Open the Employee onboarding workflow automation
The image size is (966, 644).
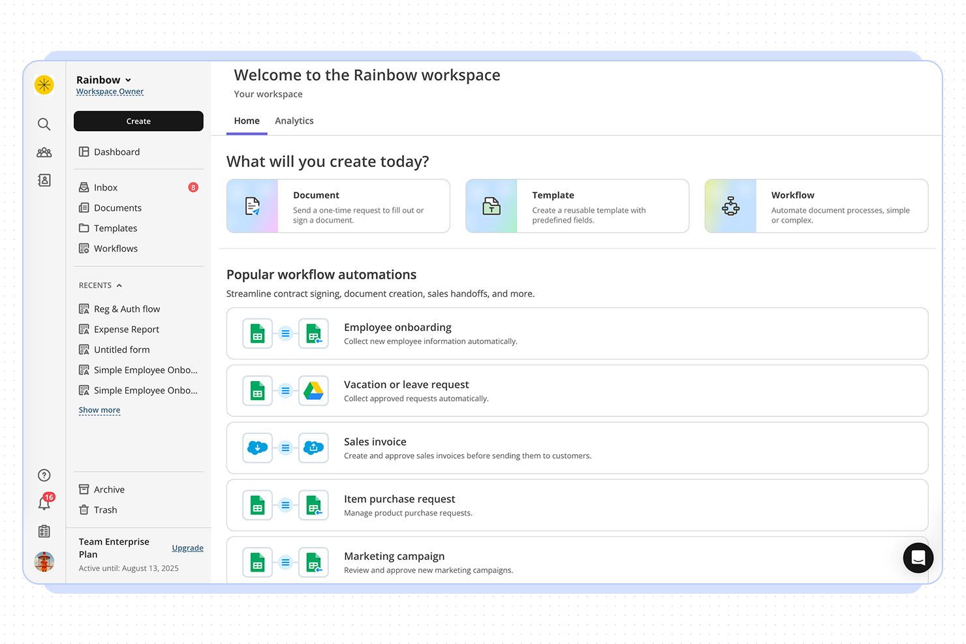coord(577,333)
